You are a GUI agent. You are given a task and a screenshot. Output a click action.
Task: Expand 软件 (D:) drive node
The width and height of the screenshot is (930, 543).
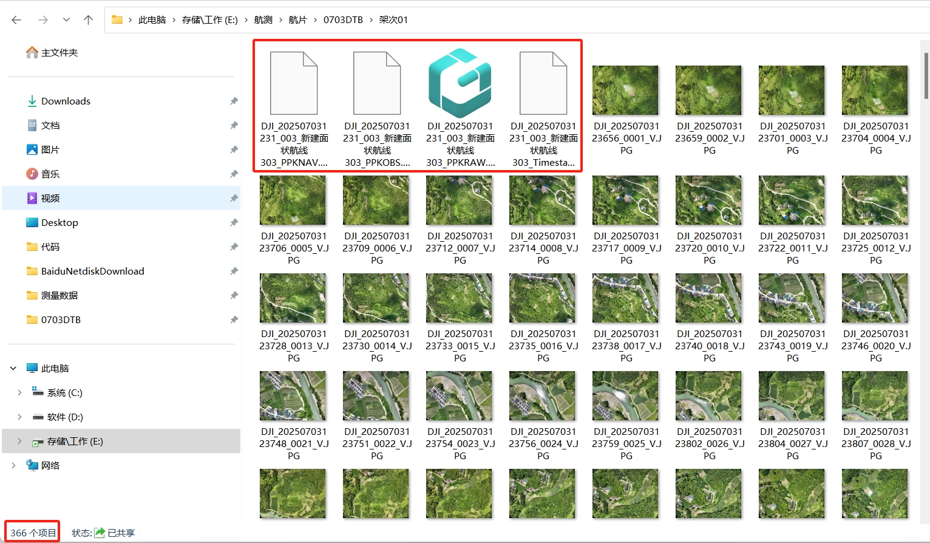pyautogui.click(x=19, y=417)
